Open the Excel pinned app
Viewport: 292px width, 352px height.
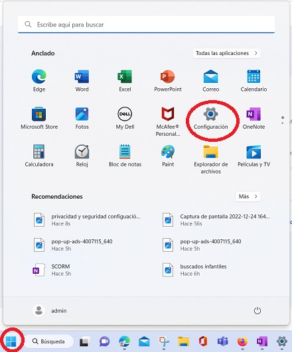pos(125,81)
